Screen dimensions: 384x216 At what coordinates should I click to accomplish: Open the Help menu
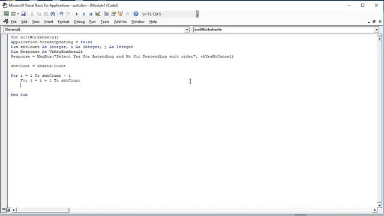(153, 22)
